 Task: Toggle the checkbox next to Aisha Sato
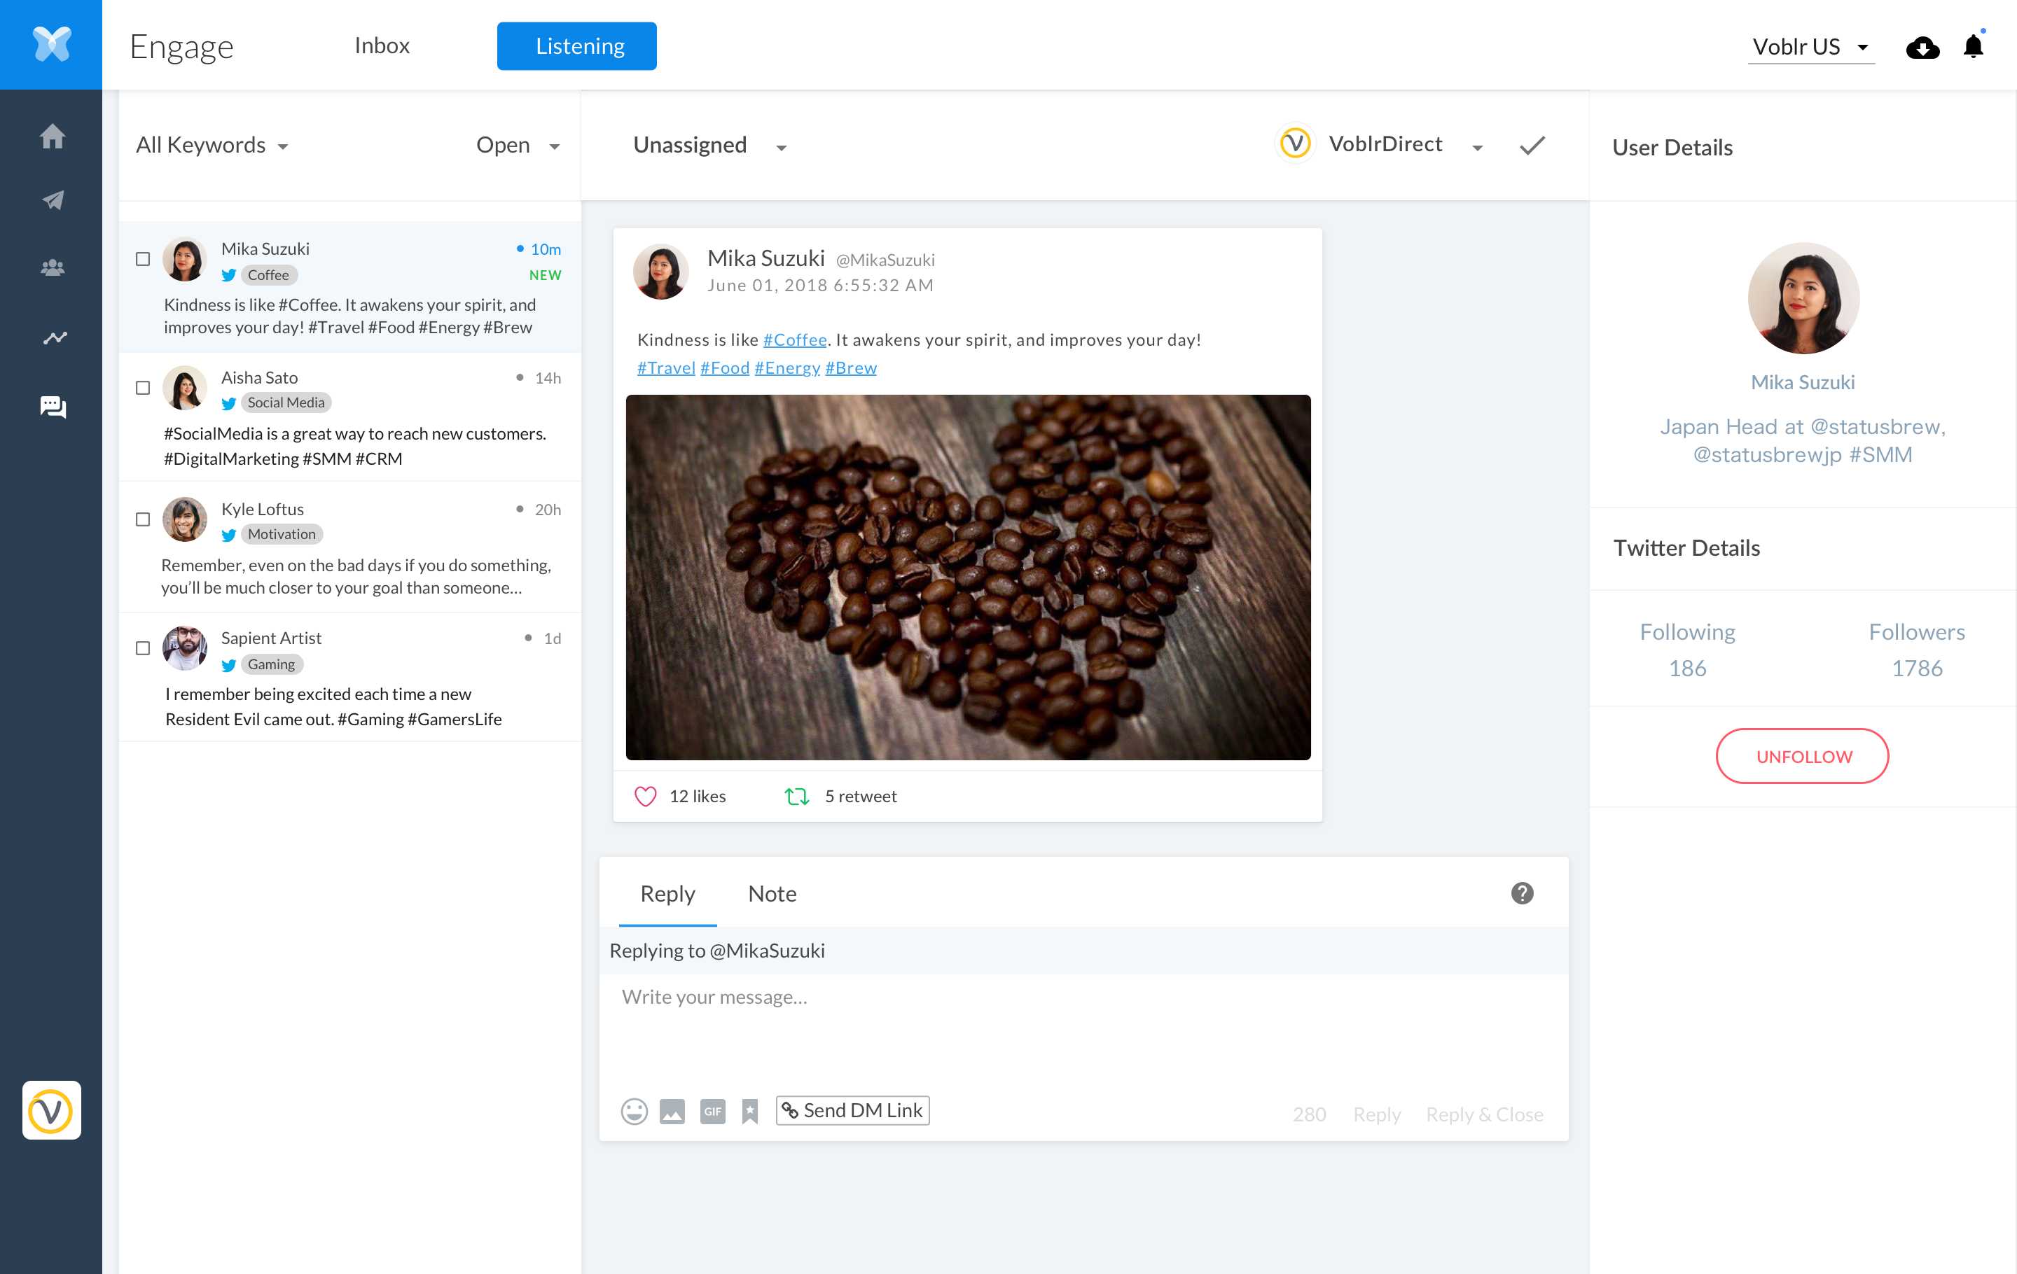142,384
